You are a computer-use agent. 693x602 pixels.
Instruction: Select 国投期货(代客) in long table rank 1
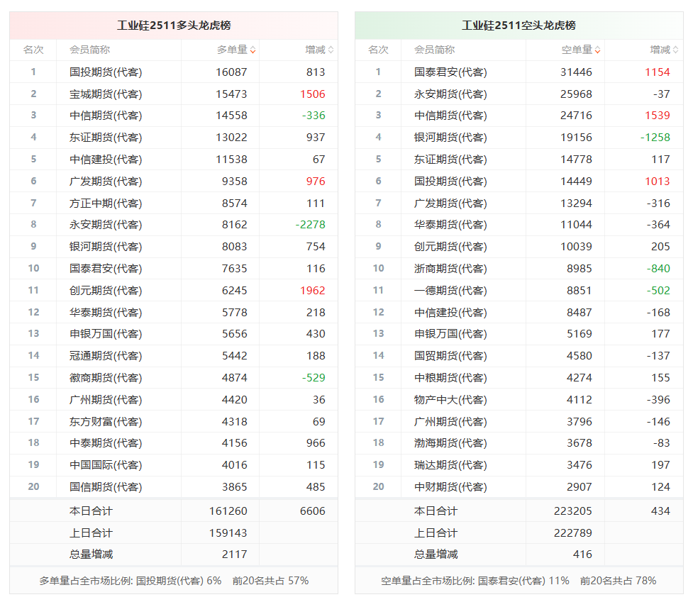click(106, 72)
